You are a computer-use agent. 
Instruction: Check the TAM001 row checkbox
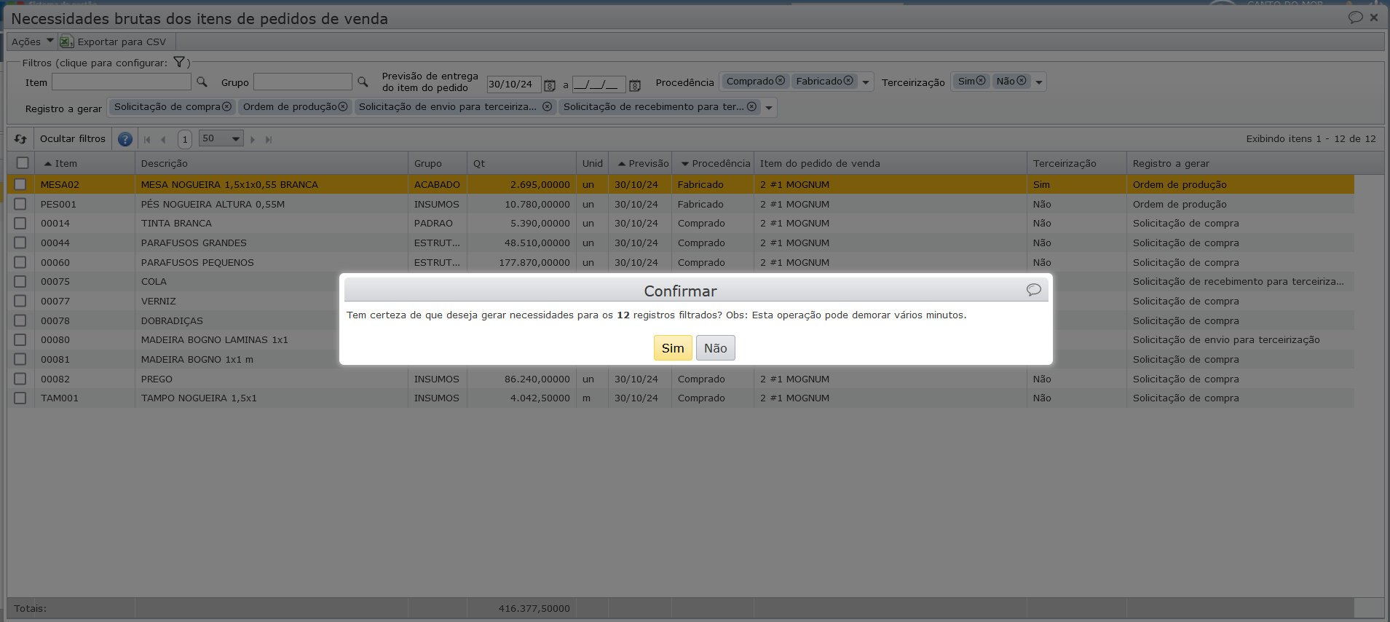[20, 398]
